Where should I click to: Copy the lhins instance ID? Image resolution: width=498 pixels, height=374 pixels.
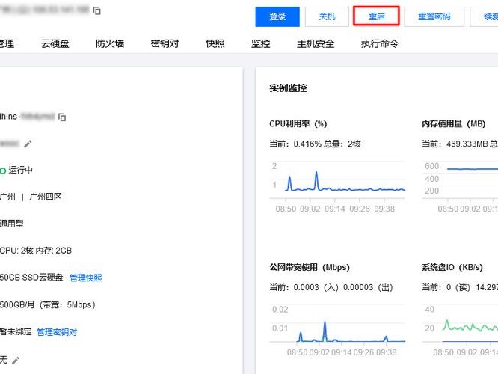62,117
